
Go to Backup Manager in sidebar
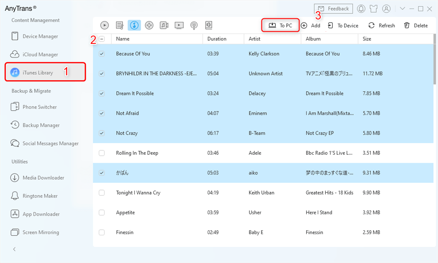(x=41, y=125)
